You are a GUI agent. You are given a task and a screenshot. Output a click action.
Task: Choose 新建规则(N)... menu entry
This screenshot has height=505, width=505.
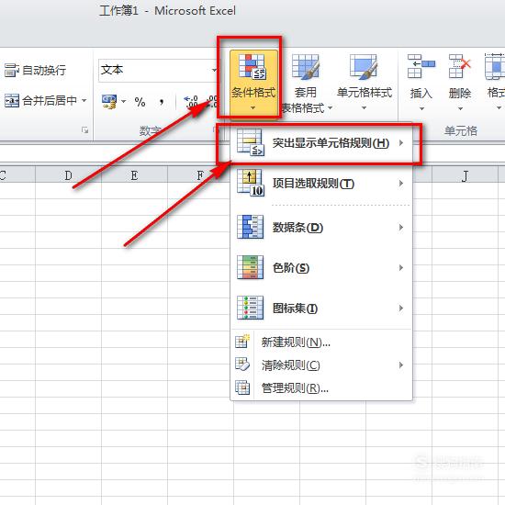[x=321, y=342]
